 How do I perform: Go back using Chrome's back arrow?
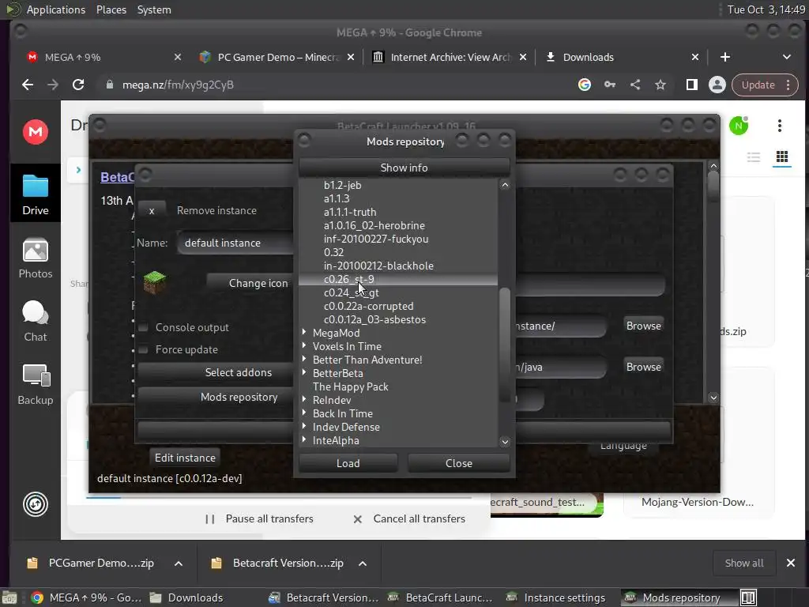click(x=28, y=85)
